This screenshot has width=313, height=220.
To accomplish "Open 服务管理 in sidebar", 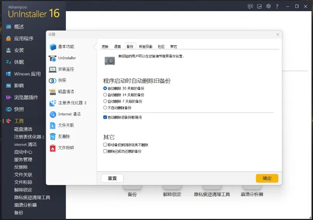I will click(x=23, y=160).
